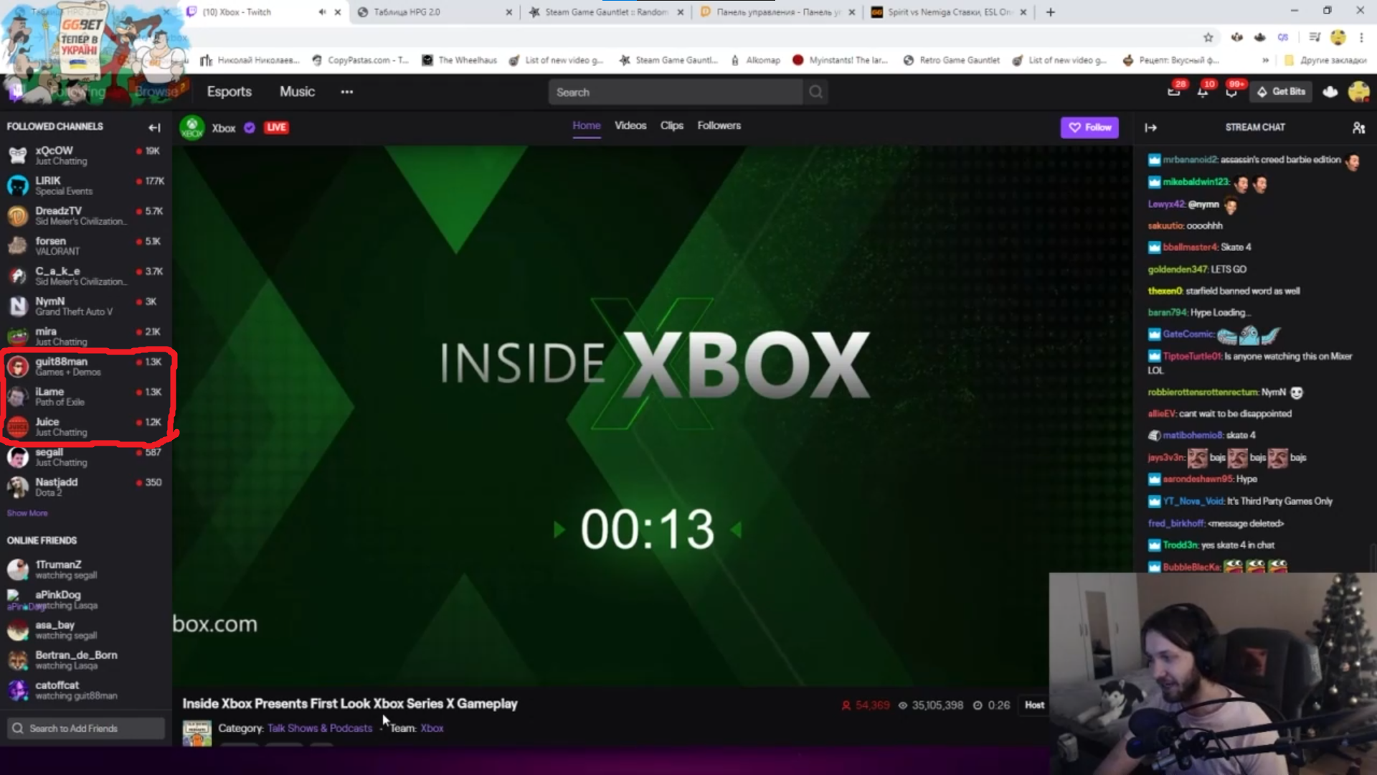Open the chat users list icon
This screenshot has width=1377, height=775.
coord(1358,128)
